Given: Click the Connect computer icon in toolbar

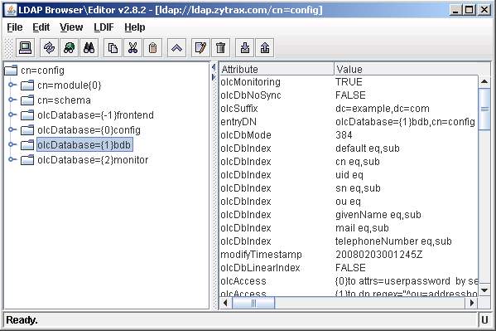Looking at the screenshot, I should [25, 48].
